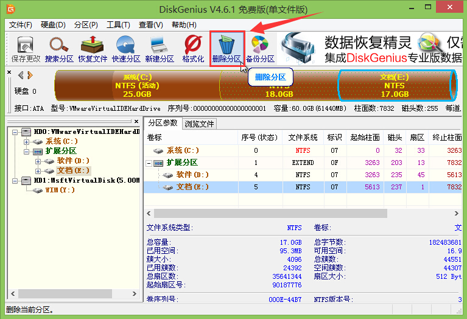Select WIM(Y:) in the left tree
This screenshot has width=467, height=319.
[x=60, y=190]
